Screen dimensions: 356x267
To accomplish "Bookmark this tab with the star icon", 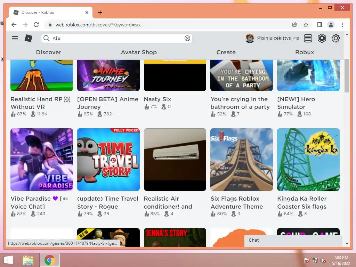I will (x=306, y=25).
